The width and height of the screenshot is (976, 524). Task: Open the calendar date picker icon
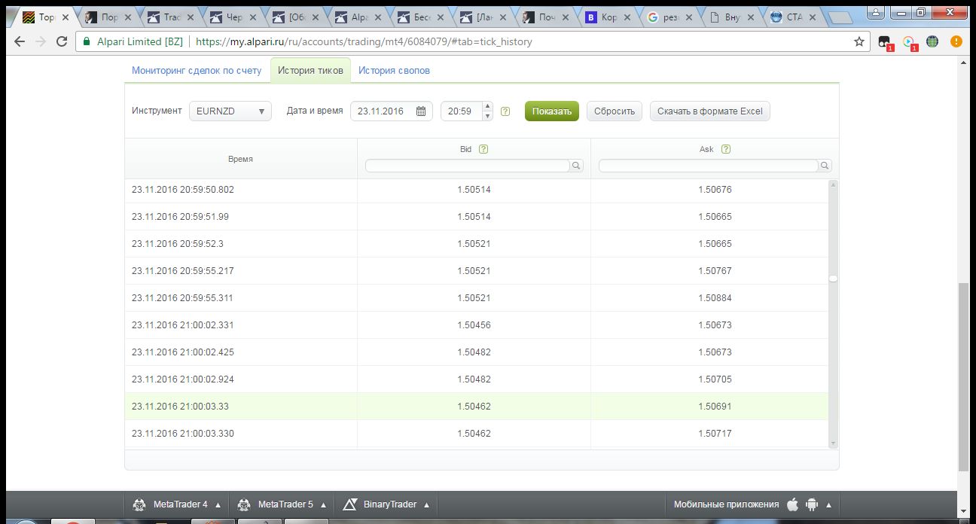[x=421, y=111]
